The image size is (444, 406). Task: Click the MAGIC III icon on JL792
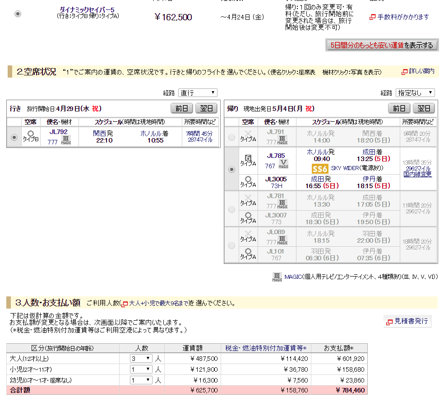(x=66, y=140)
